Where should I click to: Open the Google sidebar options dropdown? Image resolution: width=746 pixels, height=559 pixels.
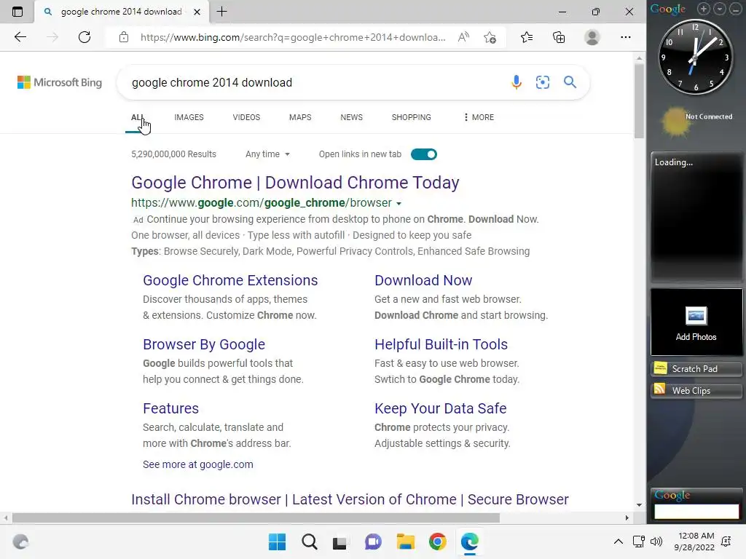pyautogui.click(x=720, y=9)
